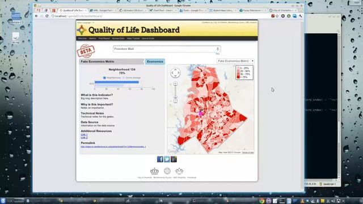Reload the page in Chrome

[x=47, y=16]
